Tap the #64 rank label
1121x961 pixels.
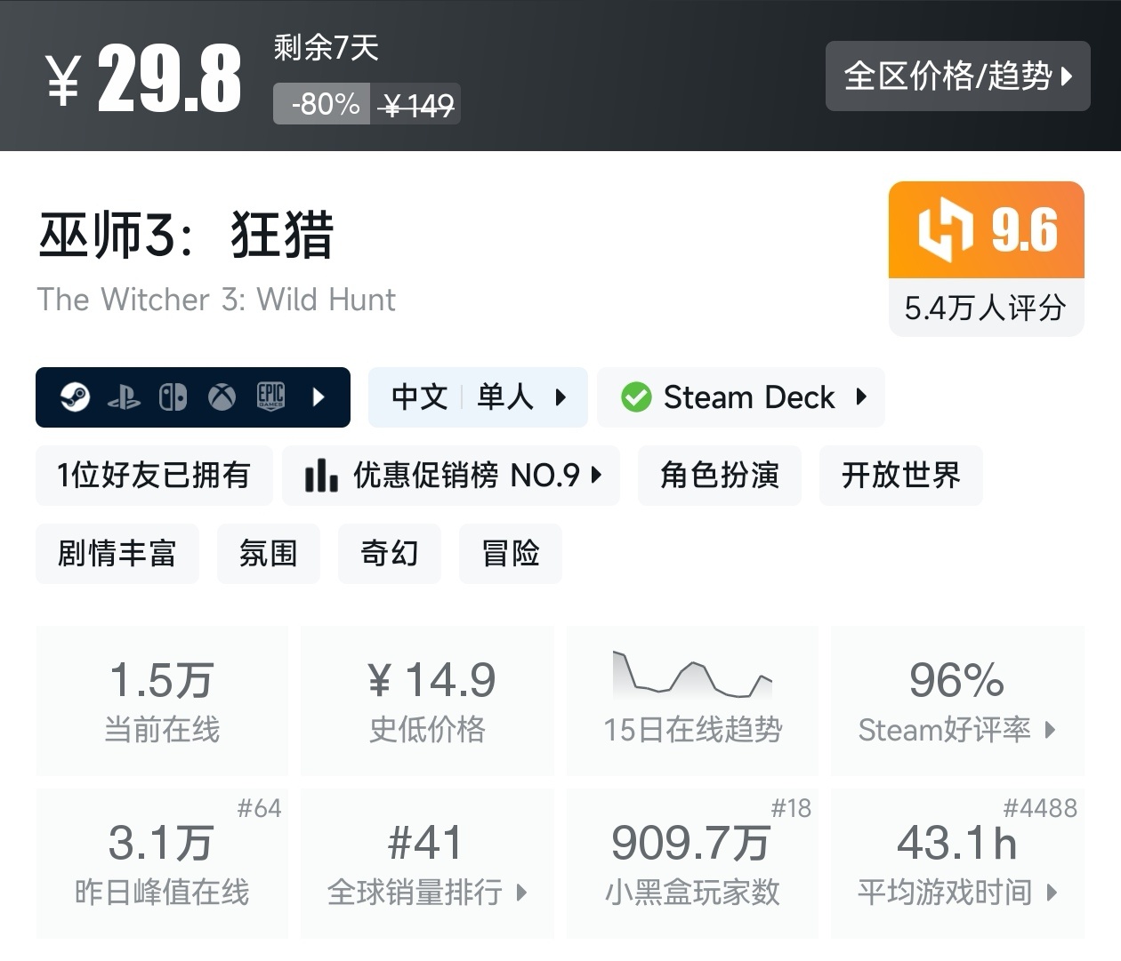[x=259, y=808]
